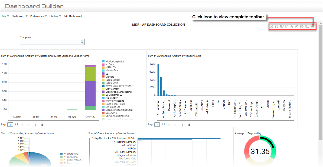Toggle Greenwood Landscaping legend series
Image resolution: width=323 pixels, height=167 pixels.
pos(118,92)
